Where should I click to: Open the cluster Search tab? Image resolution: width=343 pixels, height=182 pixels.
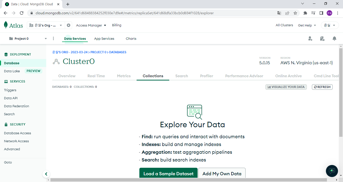pyautogui.click(x=182, y=76)
